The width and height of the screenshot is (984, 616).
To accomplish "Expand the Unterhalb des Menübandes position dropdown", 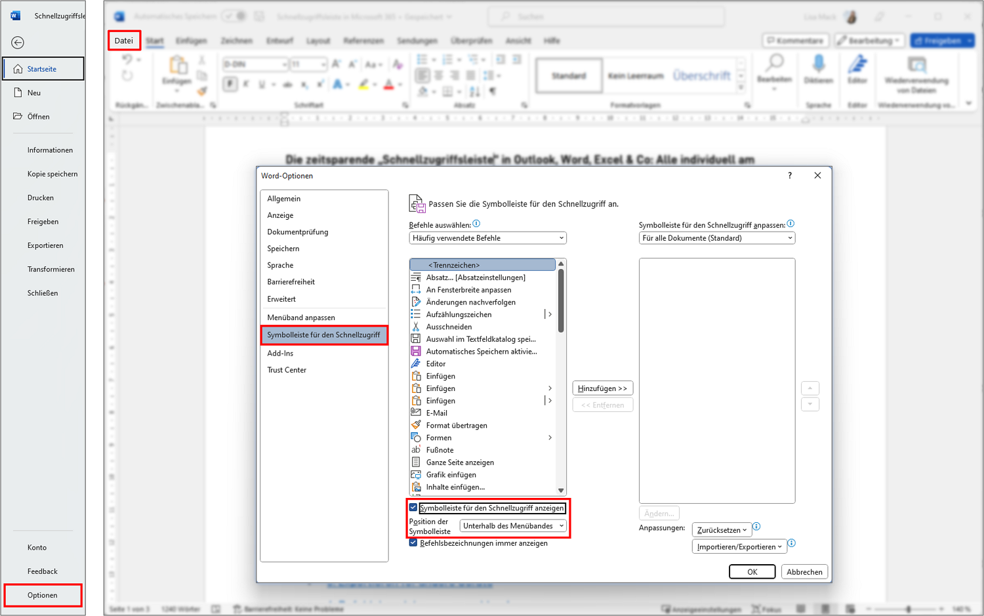I will tap(513, 525).
